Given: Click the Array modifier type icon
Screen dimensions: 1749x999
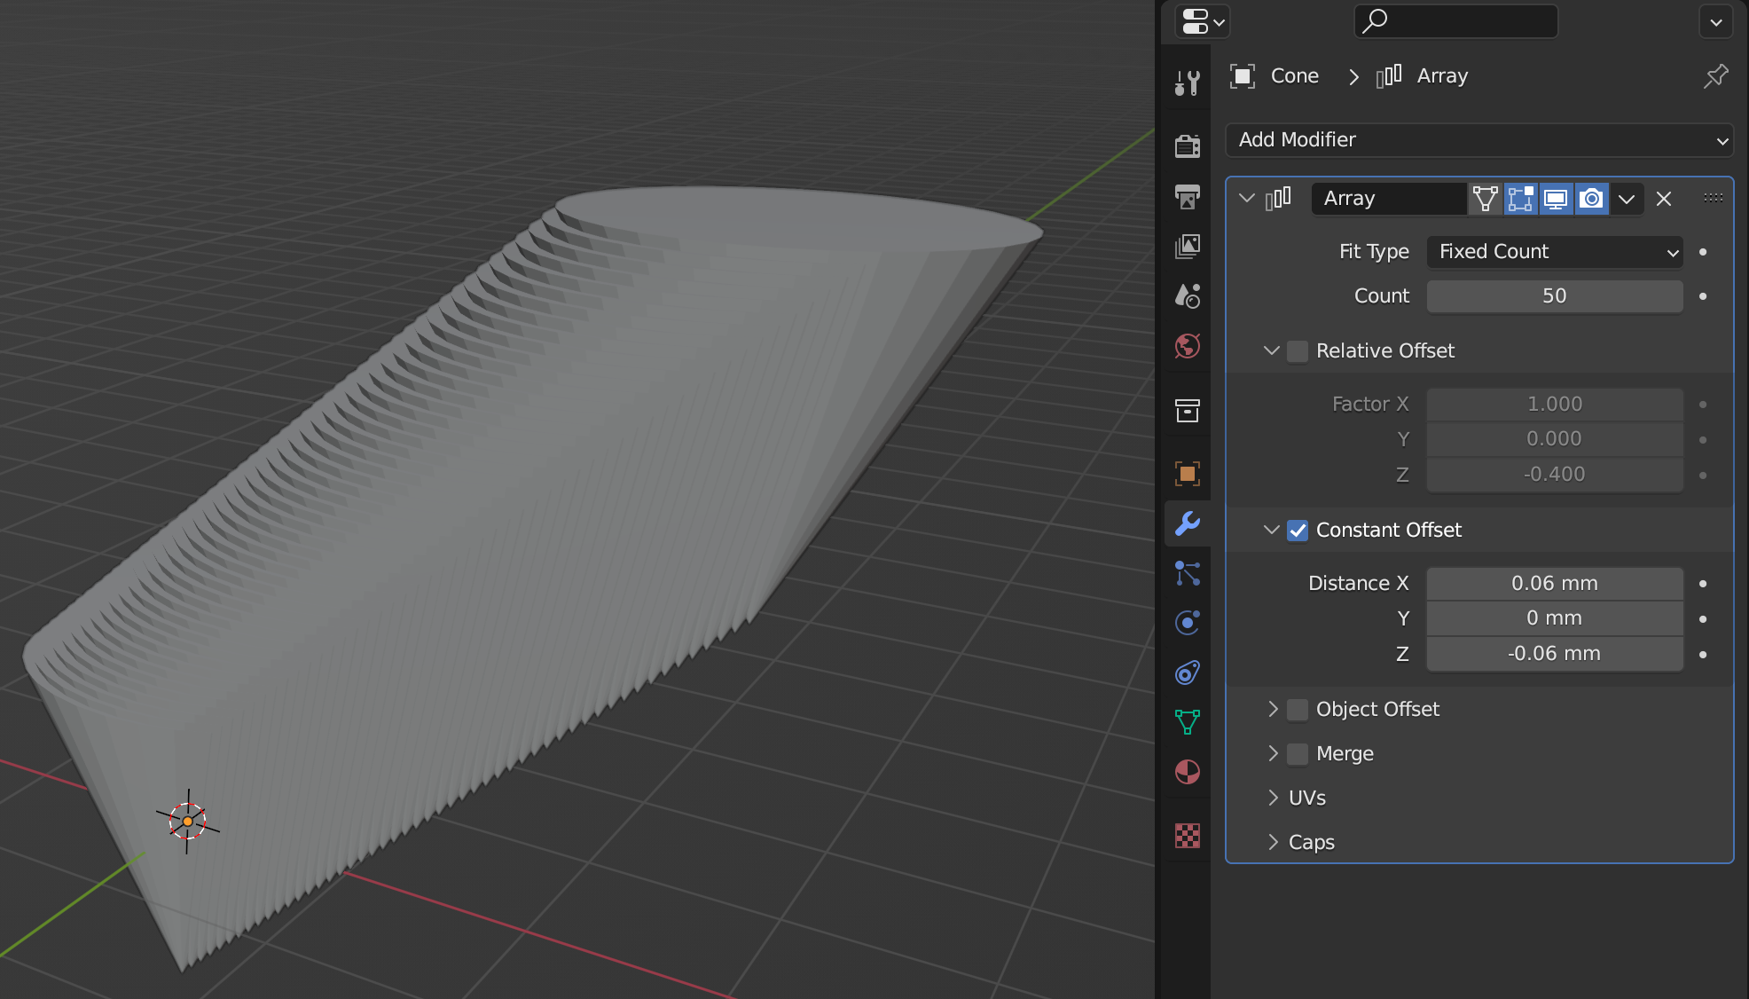Looking at the screenshot, I should 1278,198.
